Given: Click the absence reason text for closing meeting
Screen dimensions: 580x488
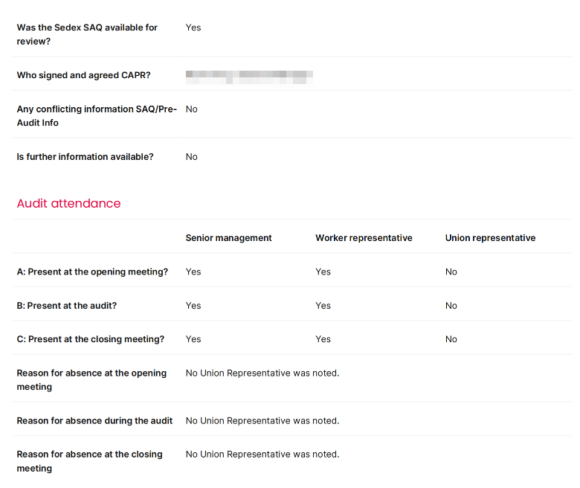Looking at the screenshot, I should tap(262, 455).
